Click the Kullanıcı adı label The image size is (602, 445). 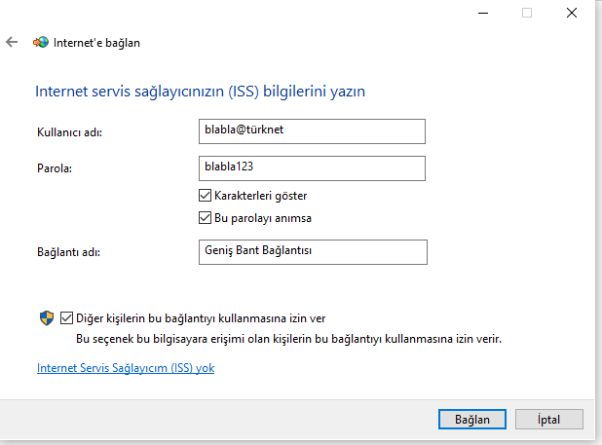coord(69,132)
